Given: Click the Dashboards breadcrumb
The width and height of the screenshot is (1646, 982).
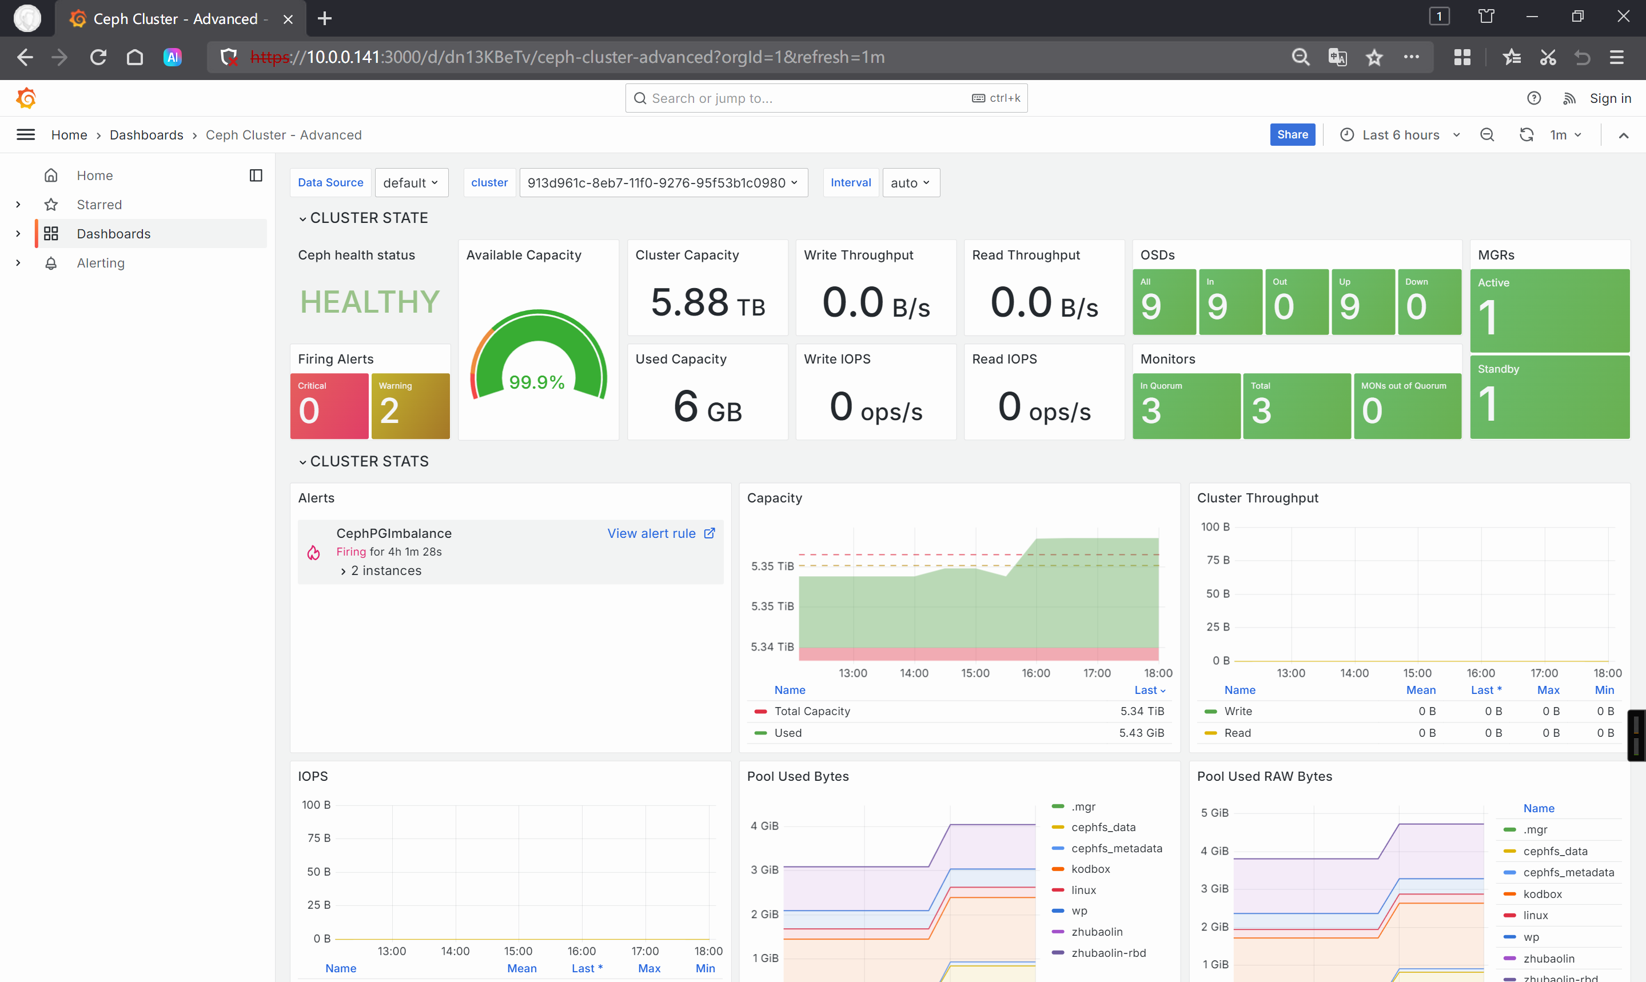Looking at the screenshot, I should [146, 135].
